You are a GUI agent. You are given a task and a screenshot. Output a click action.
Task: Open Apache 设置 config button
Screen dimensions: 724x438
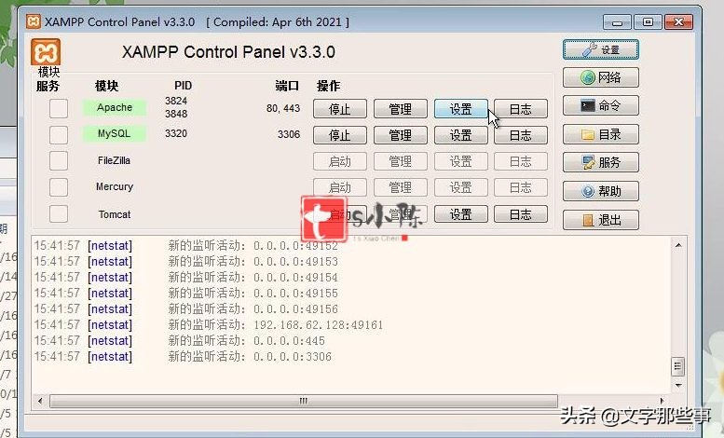[461, 109]
